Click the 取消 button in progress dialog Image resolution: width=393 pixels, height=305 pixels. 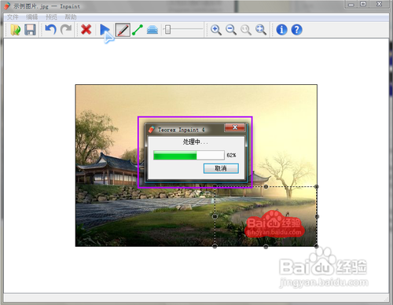(221, 168)
